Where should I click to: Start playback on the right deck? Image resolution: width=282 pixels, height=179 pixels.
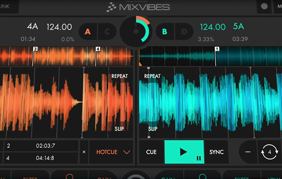coord(184,152)
